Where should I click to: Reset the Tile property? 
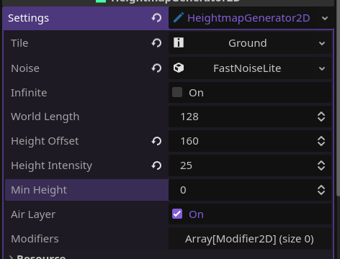click(x=156, y=43)
